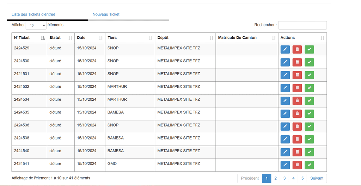Focus the Rechercher search field
The image size is (361, 186).
coord(302,25)
